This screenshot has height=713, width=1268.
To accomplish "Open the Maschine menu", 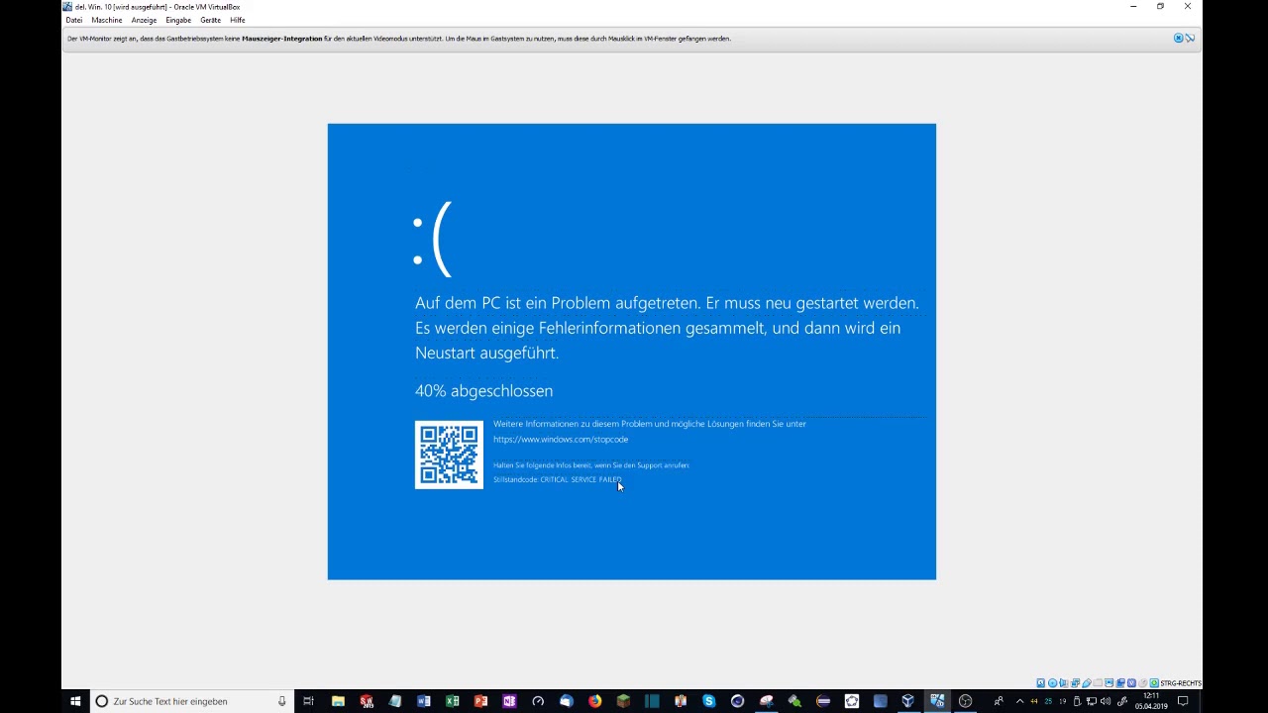I will 107,20.
